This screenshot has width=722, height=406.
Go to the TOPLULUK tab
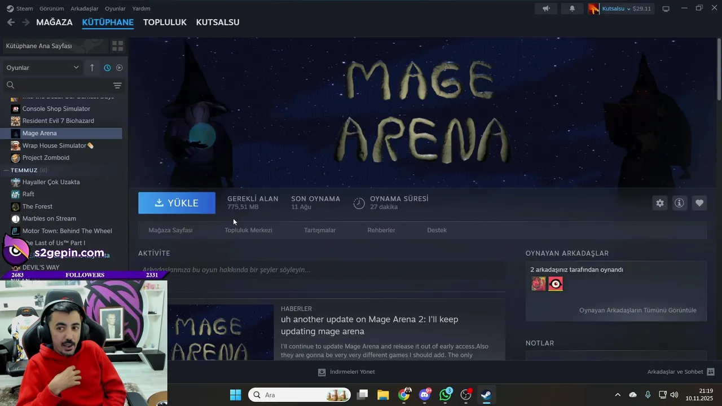pyautogui.click(x=165, y=23)
